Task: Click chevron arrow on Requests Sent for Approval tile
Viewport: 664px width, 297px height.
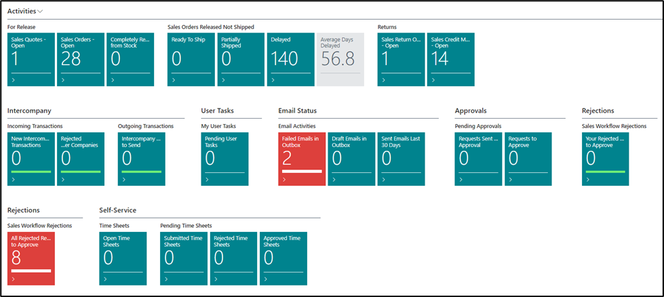Action: (461, 180)
